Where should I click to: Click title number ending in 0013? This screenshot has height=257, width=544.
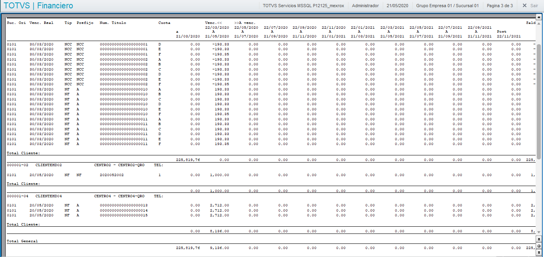tap(124, 205)
